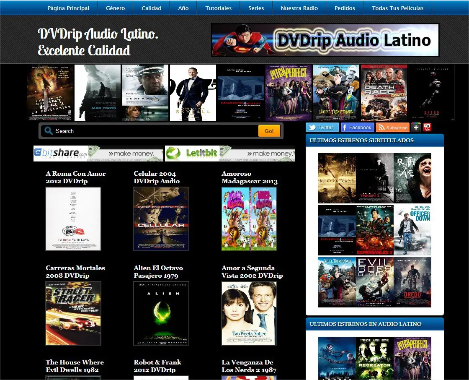Open the Carreras Mortales 2008 DVDrip title
The height and width of the screenshot is (380, 469).
(75, 271)
